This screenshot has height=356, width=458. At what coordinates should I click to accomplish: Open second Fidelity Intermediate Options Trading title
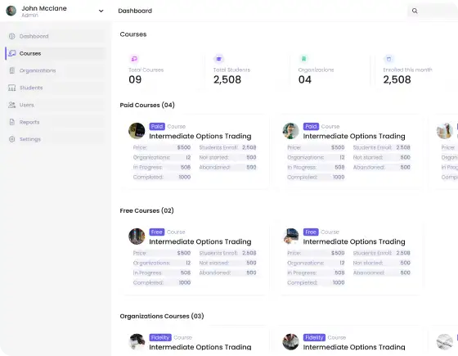coord(354,347)
